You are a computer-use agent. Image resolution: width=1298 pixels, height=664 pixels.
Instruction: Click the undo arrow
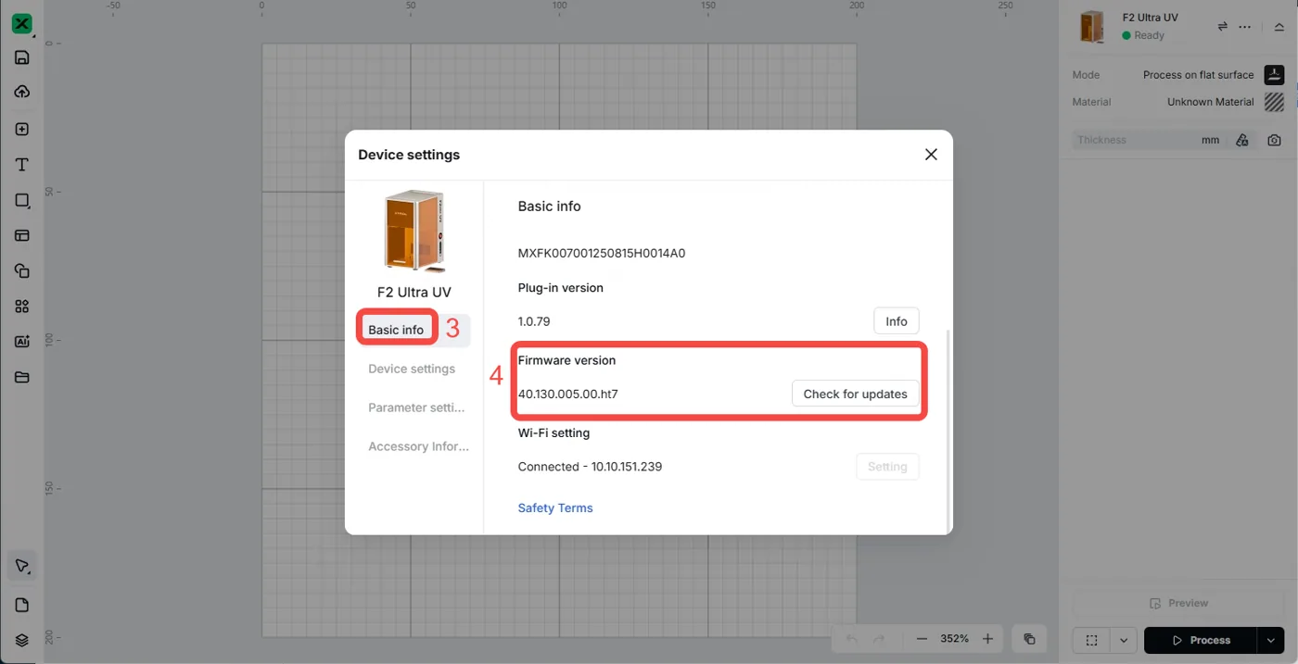[852, 639]
